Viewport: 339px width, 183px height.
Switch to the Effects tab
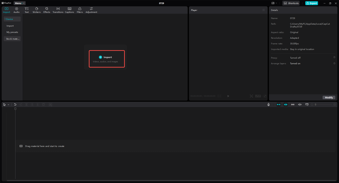click(47, 10)
